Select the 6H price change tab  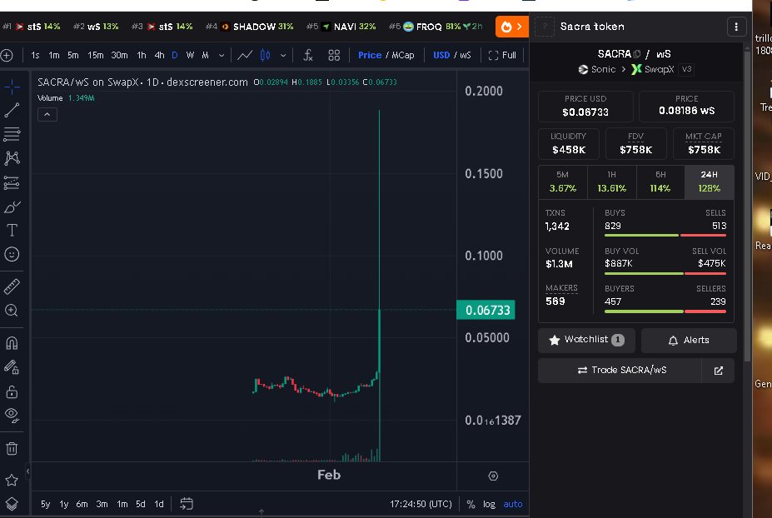coord(660,182)
